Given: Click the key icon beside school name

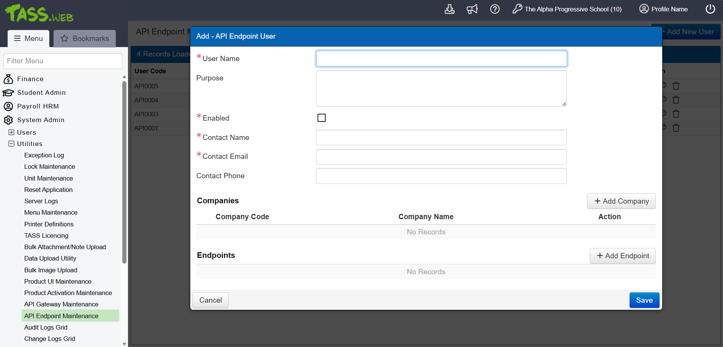Looking at the screenshot, I should [517, 9].
